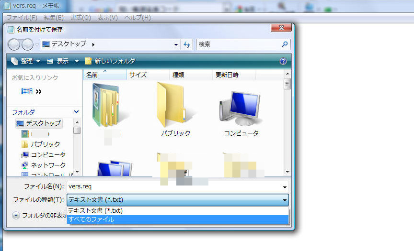The height and width of the screenshot is (251, 414).
Task: Click the refresh arrows icon beside address bar
Action: 187,44
